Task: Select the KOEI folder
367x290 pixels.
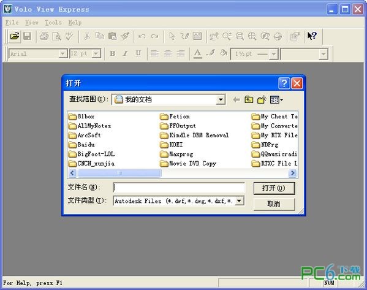Action: click(172, 145)
